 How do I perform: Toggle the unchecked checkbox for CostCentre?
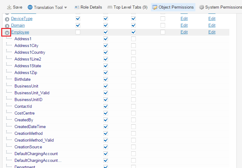click(133, 113)
